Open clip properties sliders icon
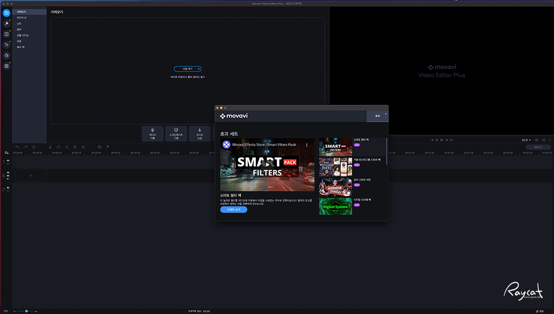The height and width of the screenshot is (314, 554). [x=83, y=147]
